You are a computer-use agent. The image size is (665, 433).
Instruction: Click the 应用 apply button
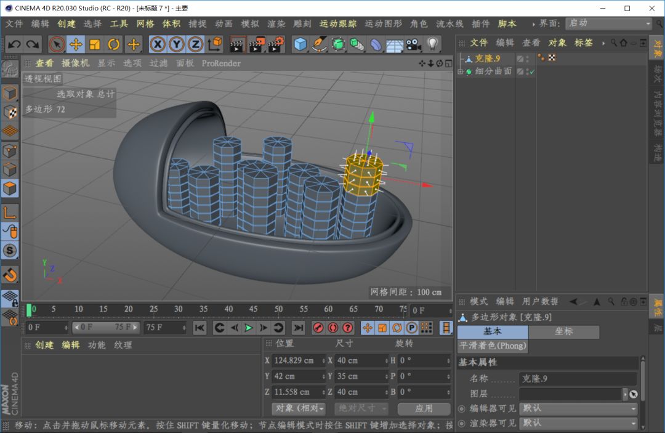(424, 408)
